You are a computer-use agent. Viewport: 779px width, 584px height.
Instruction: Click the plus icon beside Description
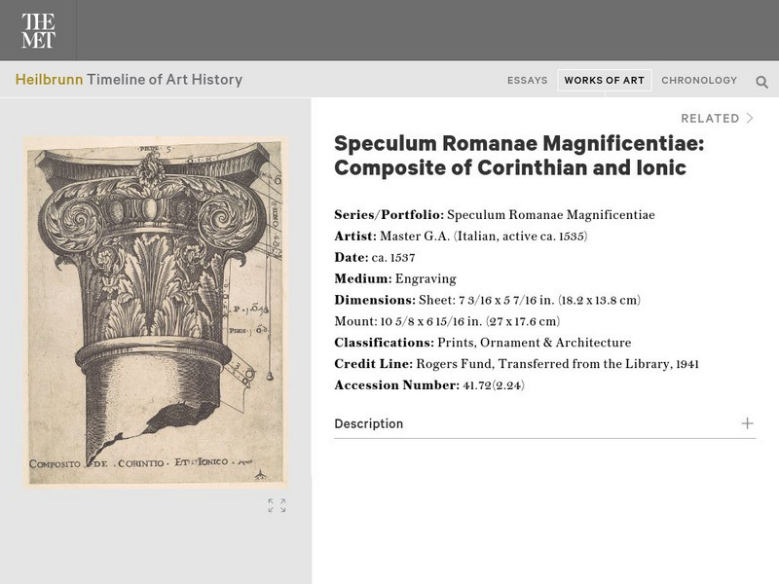click(x=747, y=424)
